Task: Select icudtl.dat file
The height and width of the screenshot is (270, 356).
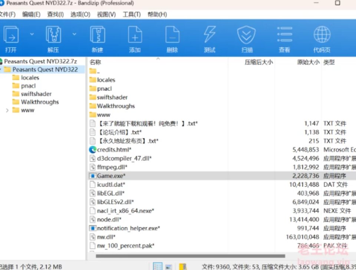Action: point(111,184)
